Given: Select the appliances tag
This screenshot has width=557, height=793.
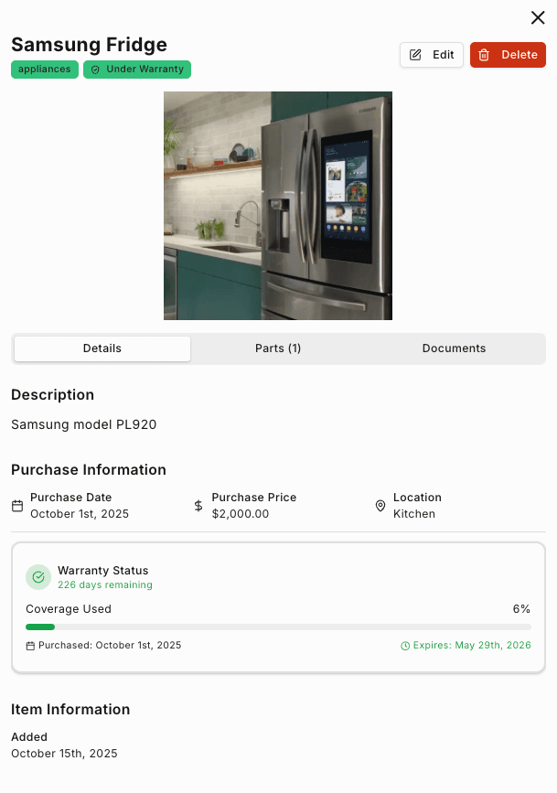Looking at the screenshot, I should (x=44, y=69).
